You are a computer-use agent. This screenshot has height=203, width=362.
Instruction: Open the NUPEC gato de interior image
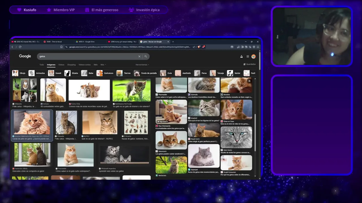100,122
